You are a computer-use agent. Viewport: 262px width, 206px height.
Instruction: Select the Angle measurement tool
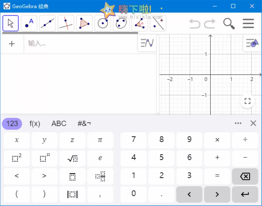140,23
